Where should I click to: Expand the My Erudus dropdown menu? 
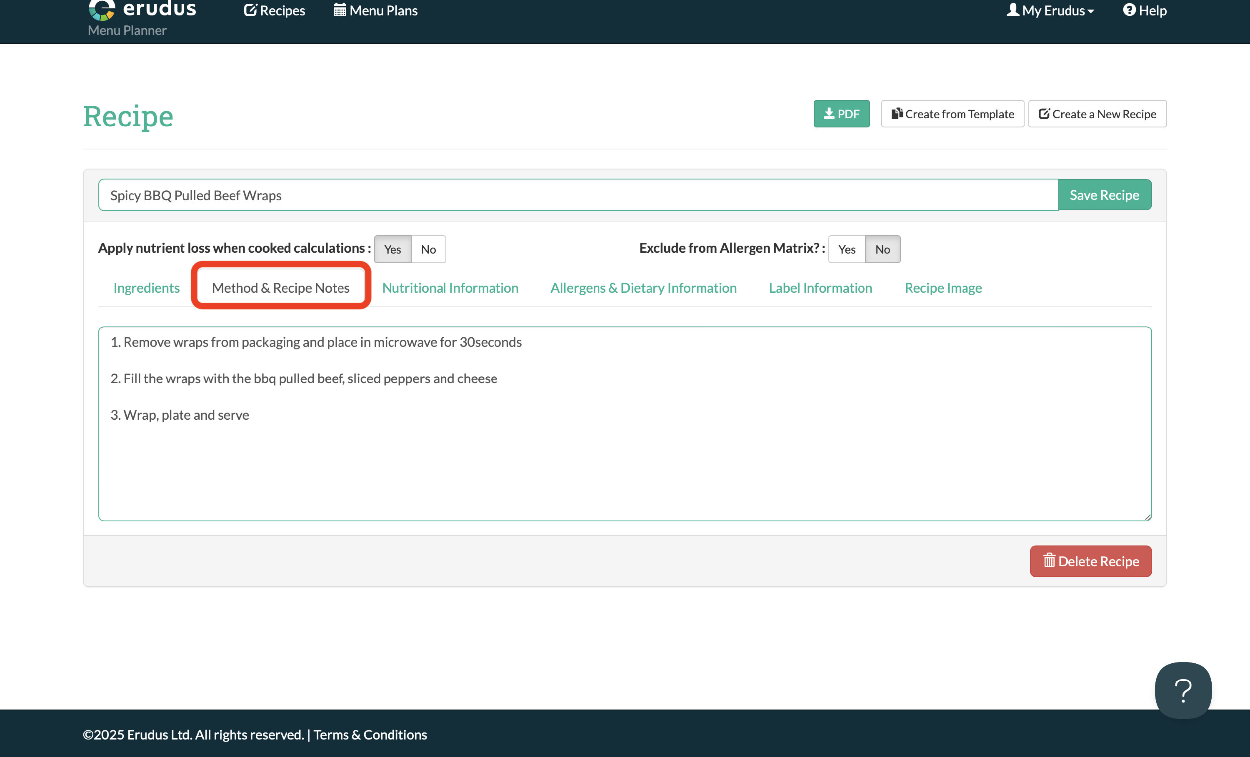coord(1051,10)
